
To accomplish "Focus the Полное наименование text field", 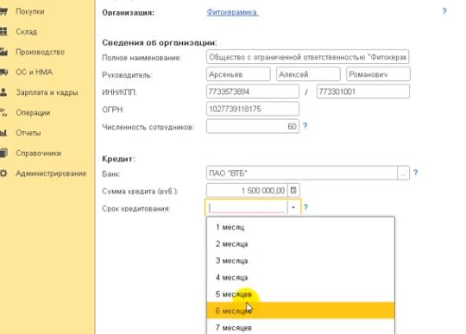I will (307, 57).
